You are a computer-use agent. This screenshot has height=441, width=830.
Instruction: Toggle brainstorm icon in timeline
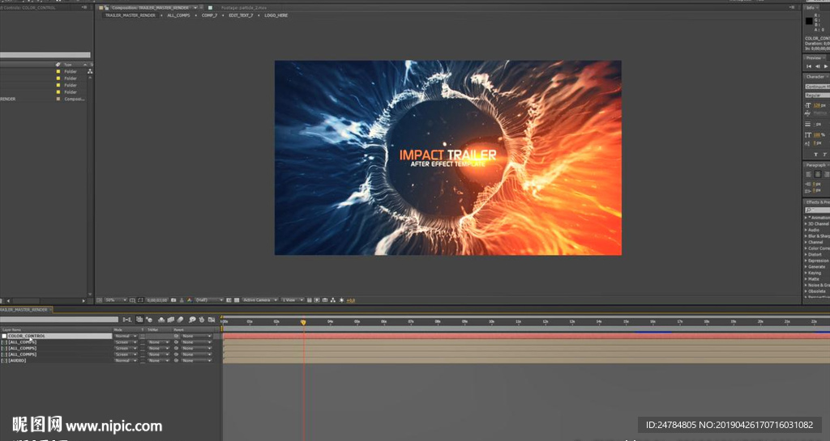(192, 320)
